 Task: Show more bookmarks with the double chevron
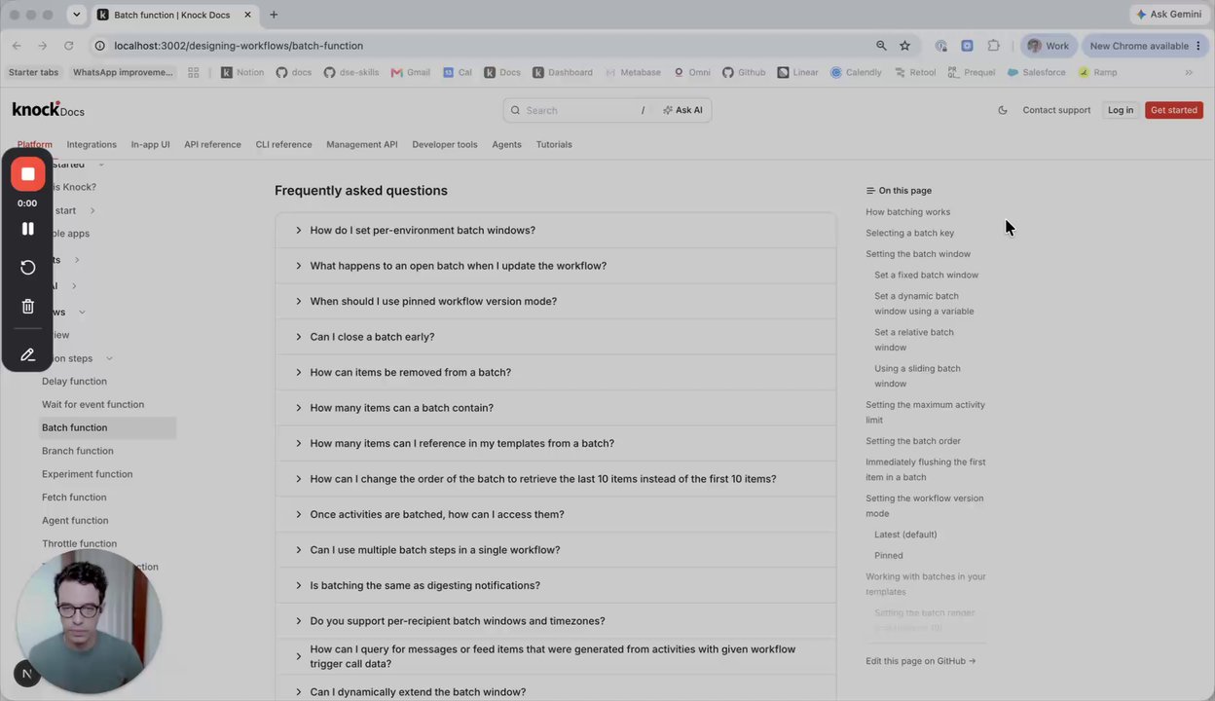tap(1189, 72)
